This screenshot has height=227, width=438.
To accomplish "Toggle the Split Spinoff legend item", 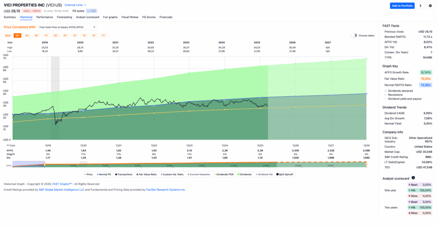I will click(x=285, y=174).
